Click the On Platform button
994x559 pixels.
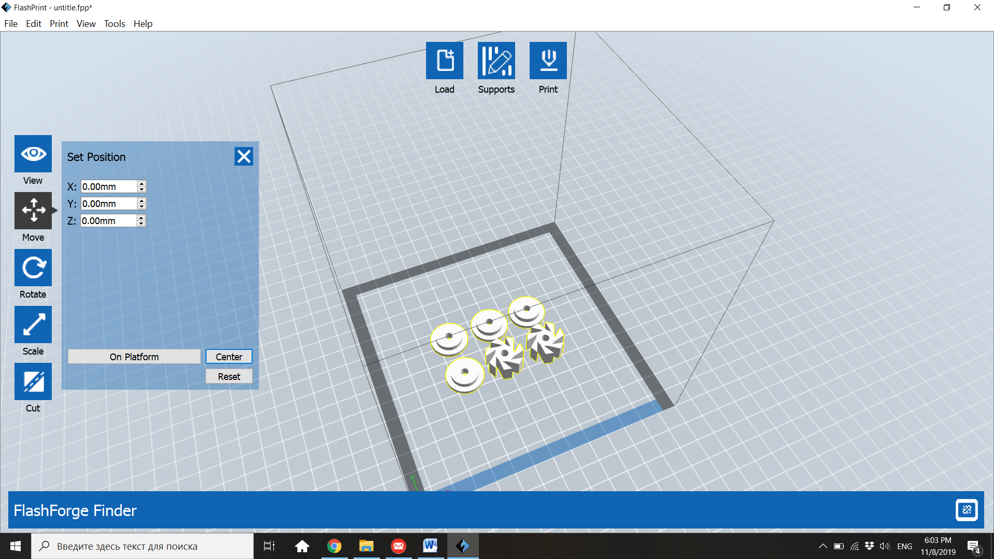(x=134, y=356)
